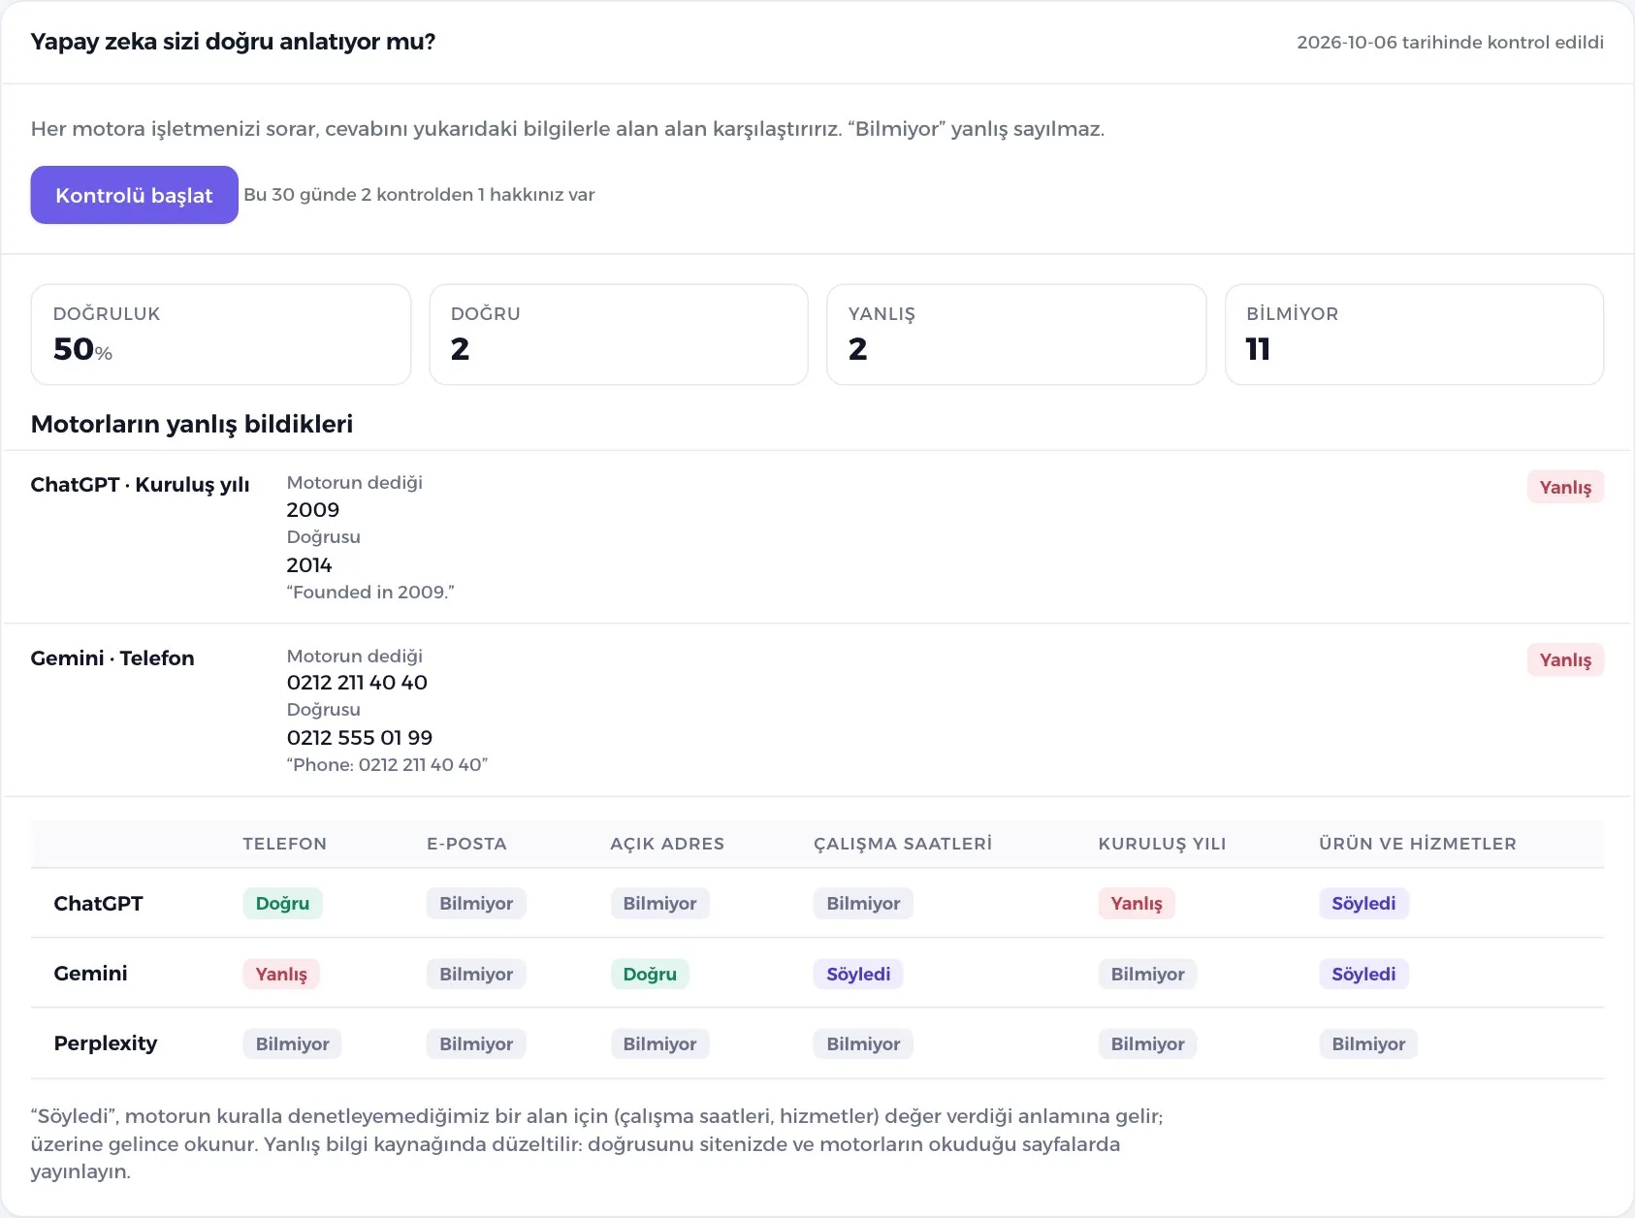Click the Perplexity row label in the table
Screen dimensions: 1635x1218
[x=105, y=1043]
